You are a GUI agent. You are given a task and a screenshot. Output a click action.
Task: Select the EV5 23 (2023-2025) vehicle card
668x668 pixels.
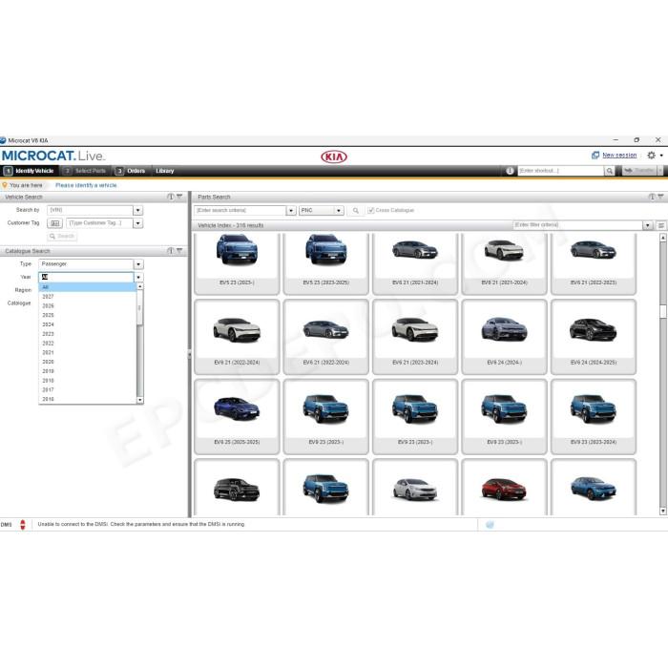click(x=326, y=263)
